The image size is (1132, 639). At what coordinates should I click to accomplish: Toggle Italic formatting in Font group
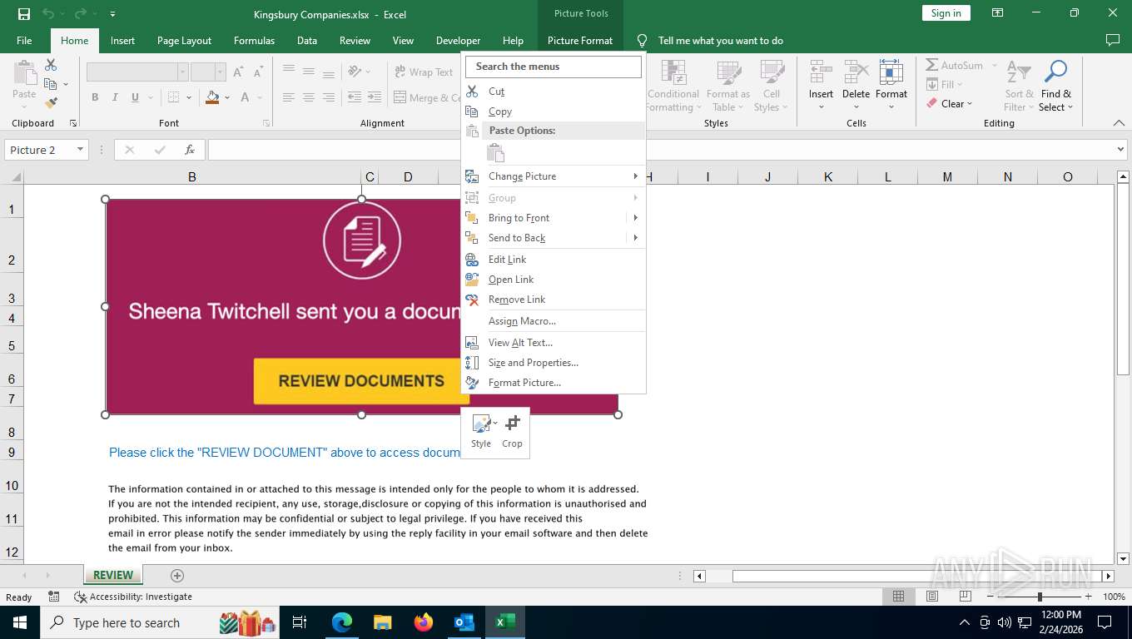[115, 97]
